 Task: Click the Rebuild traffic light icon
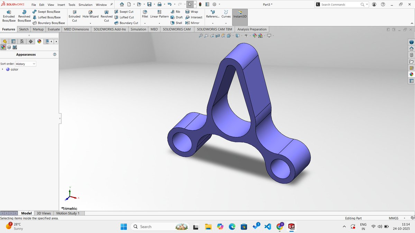200,4
